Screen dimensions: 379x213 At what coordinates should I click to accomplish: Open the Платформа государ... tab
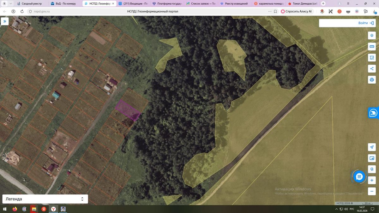(167, 3)
